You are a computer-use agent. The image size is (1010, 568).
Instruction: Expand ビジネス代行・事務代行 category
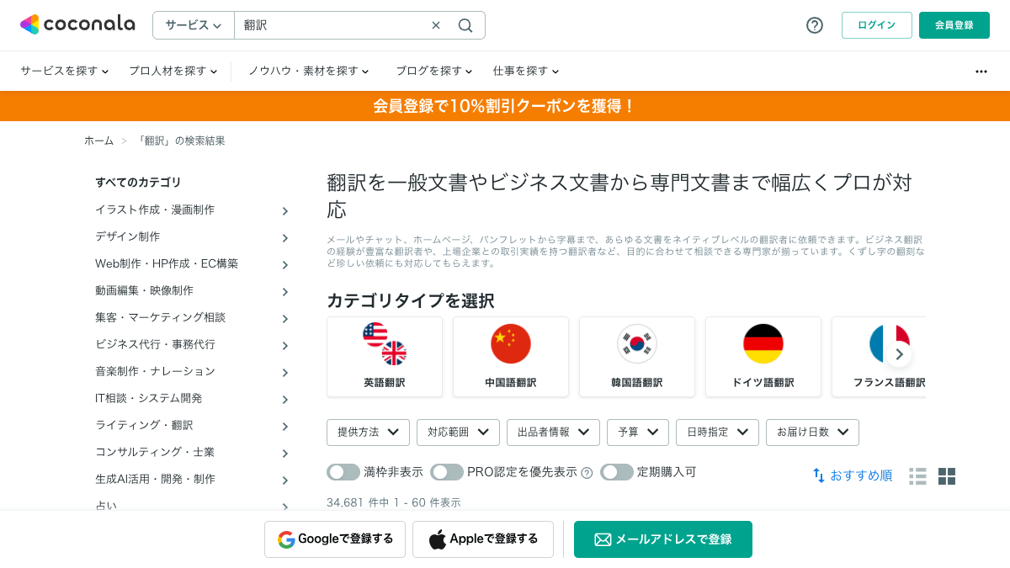click(x=193, y=345)
